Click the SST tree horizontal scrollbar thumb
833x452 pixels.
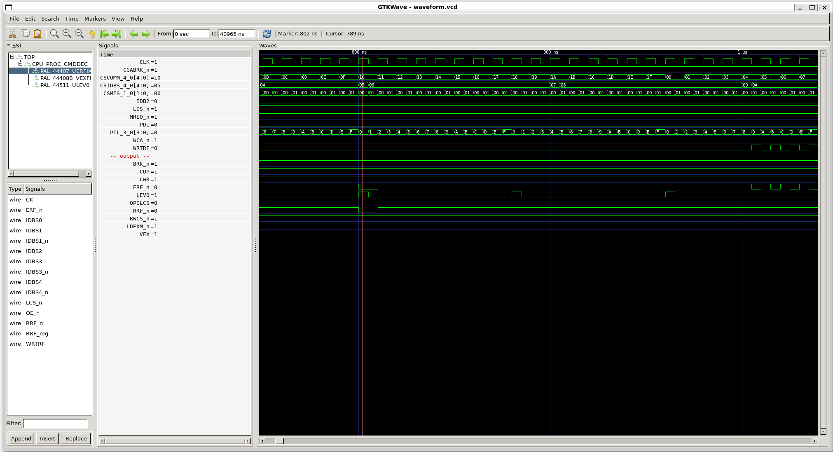coord(47,173)
